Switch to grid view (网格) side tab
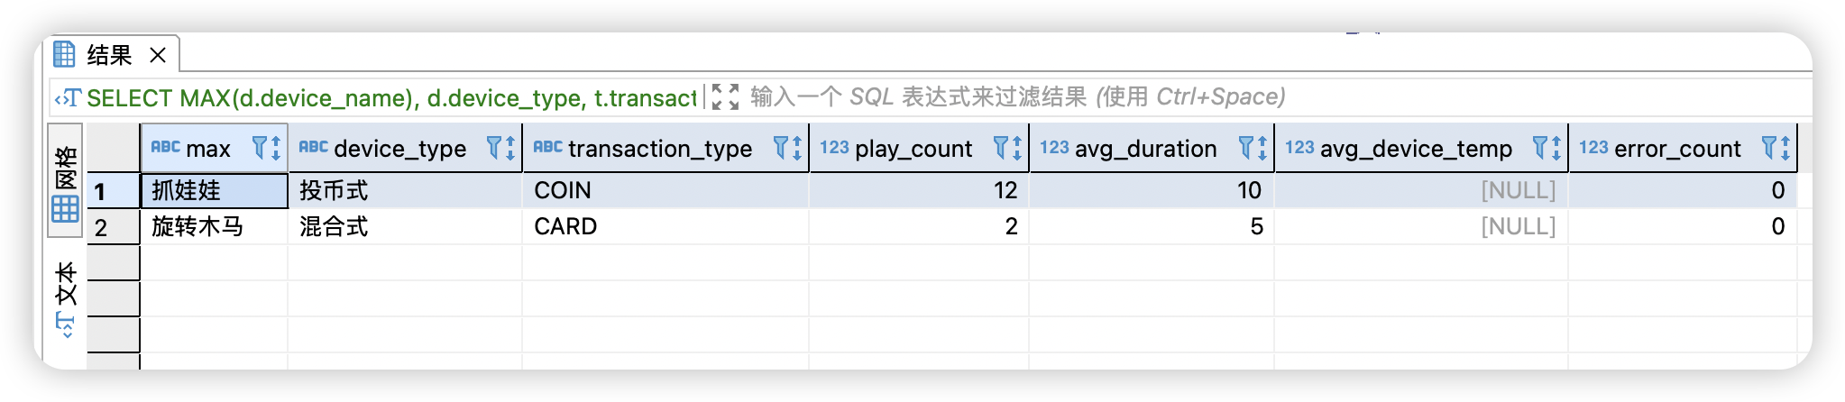Viewport: 1845px width, 402px height. (65, 183)
